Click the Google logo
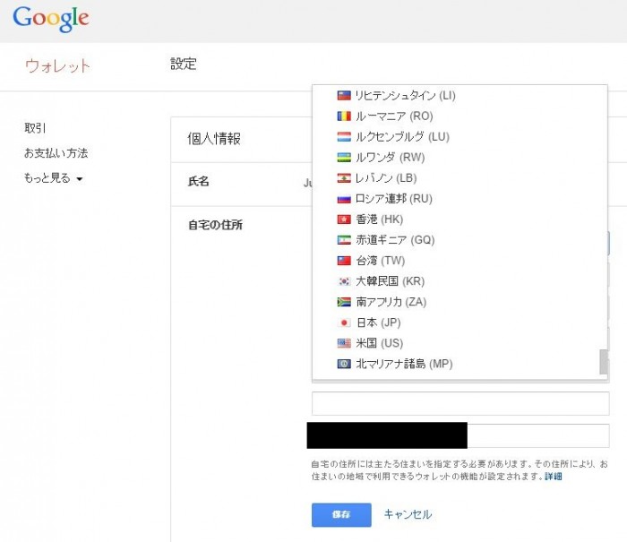Image resolution: width=627 pixels, height=542 pixels. (51, 18)
